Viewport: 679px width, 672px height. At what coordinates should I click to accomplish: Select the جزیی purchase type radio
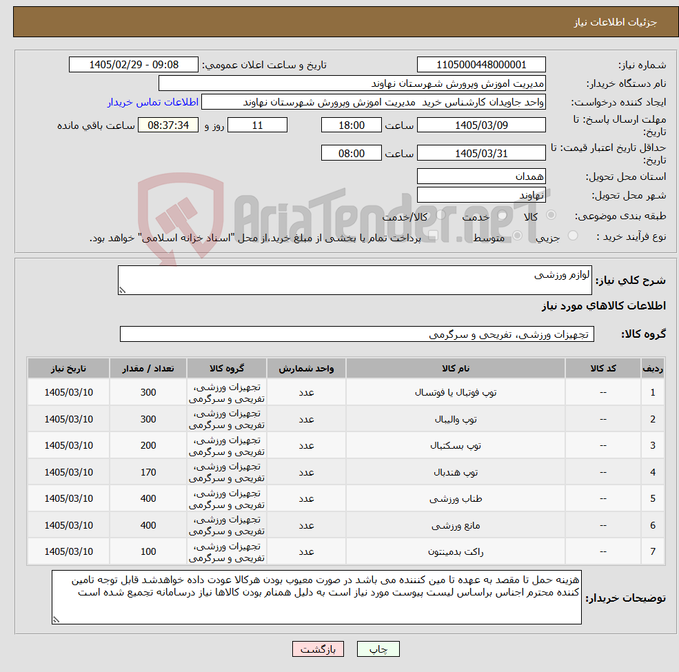572,236
